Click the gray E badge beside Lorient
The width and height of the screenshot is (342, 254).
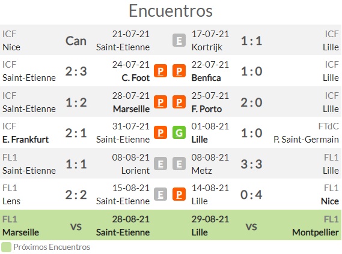click(x=160, y=164)
